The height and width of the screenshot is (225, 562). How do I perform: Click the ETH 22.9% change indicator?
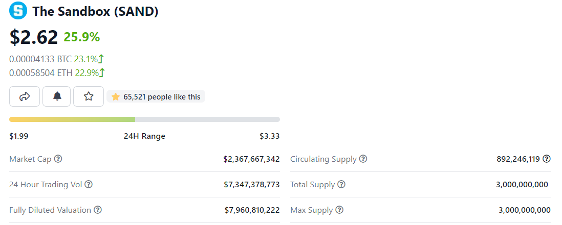point(90,73)
